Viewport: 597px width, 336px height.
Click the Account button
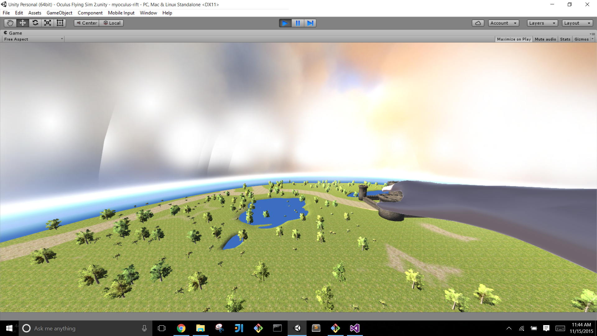(x=503, y=23)
